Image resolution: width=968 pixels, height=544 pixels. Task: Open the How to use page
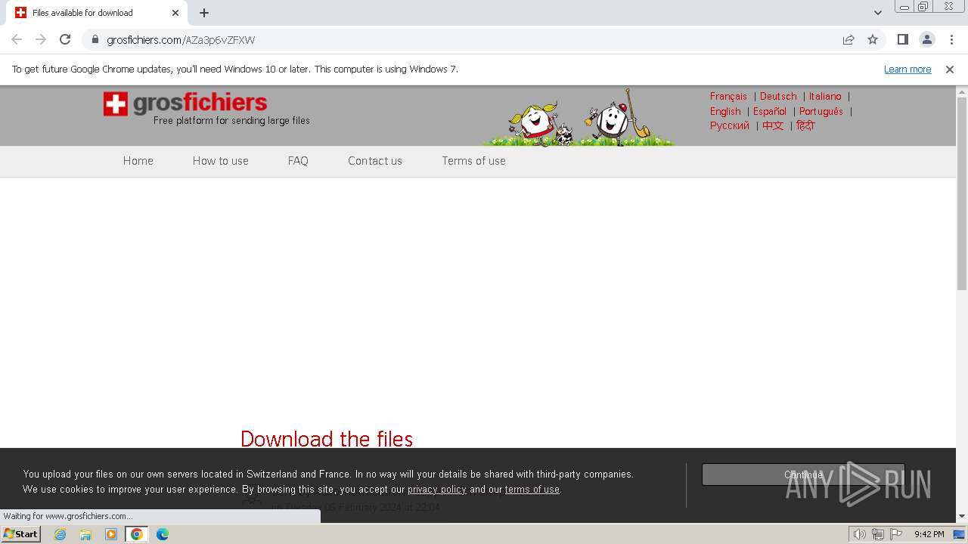tap(221, 161)
